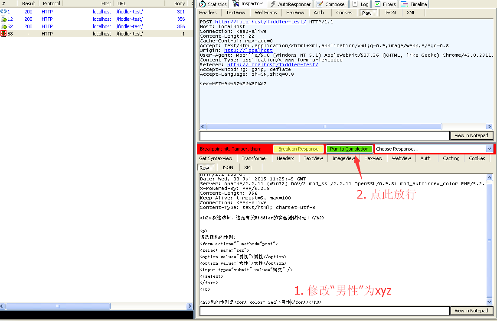Screen dimensions: 497x321
Task: Open the Timeline tab
Action: tap(414, 4)
